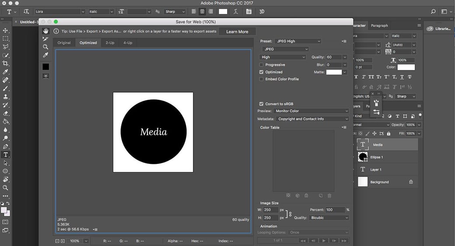
Task: Select the Hand tool in Save for Web
Action: [x=45, y=31]
